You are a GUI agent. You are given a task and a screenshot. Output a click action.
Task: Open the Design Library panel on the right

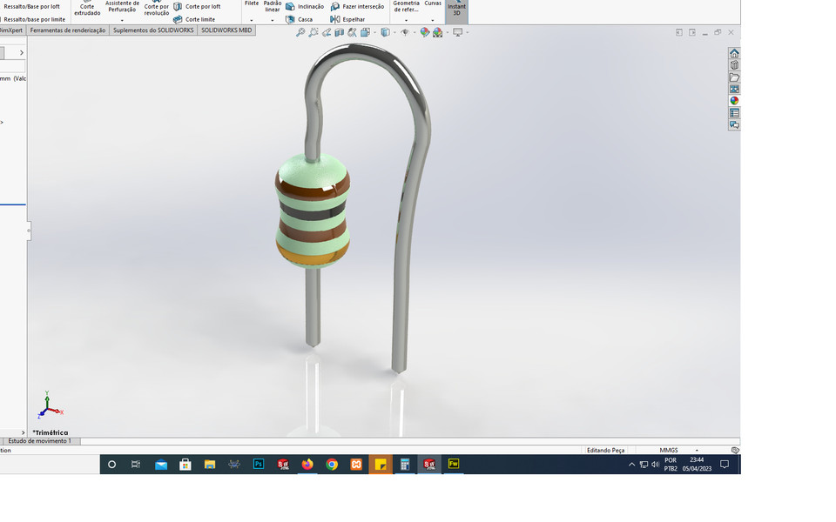(x=734, y=64)
